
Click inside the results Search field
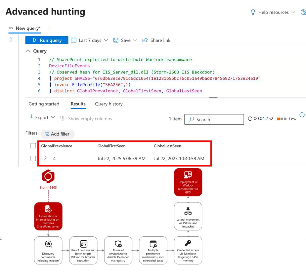tap(214, 119)
